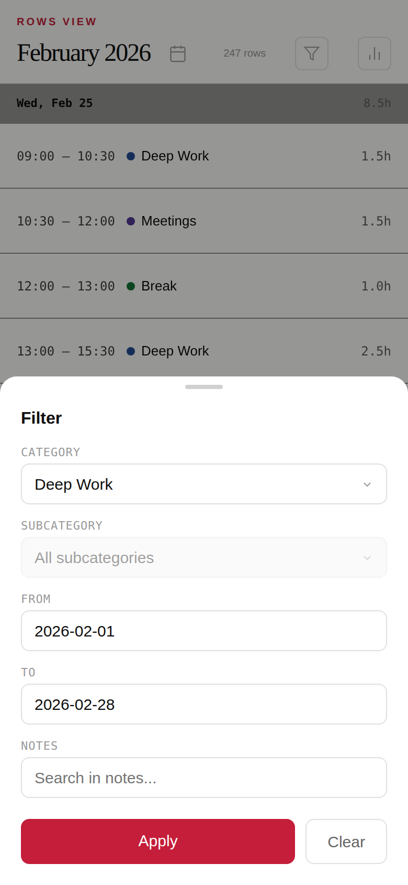Open the Category dropdown showing Deep Work
The image size is (408, 885).
(x=203, y=483)
